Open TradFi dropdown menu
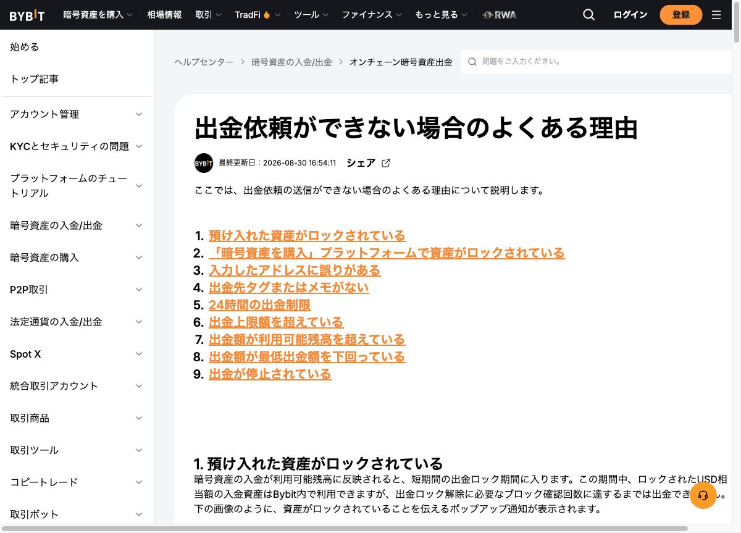Screen dimensions: 741x533 click(x=257, y=15)
